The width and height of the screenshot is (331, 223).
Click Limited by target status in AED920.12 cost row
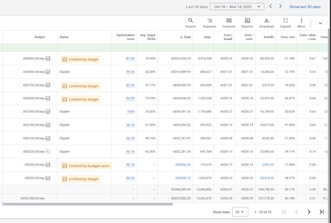(80, 179)
